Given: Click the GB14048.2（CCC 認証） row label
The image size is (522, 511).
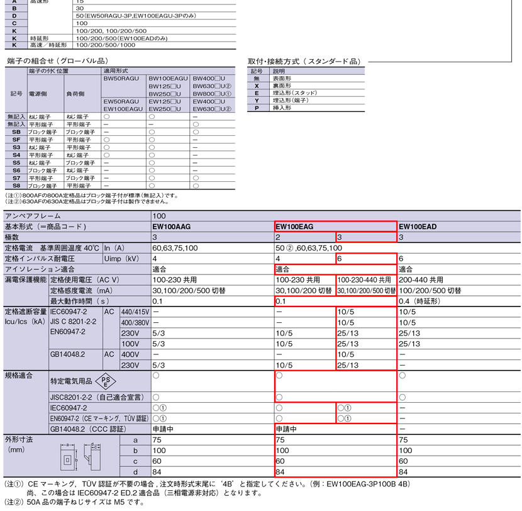Looking at the screenshot, I should tap(88, 429).
